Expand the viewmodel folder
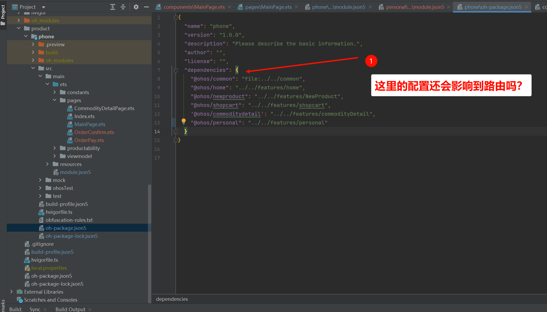 point(54,156)
